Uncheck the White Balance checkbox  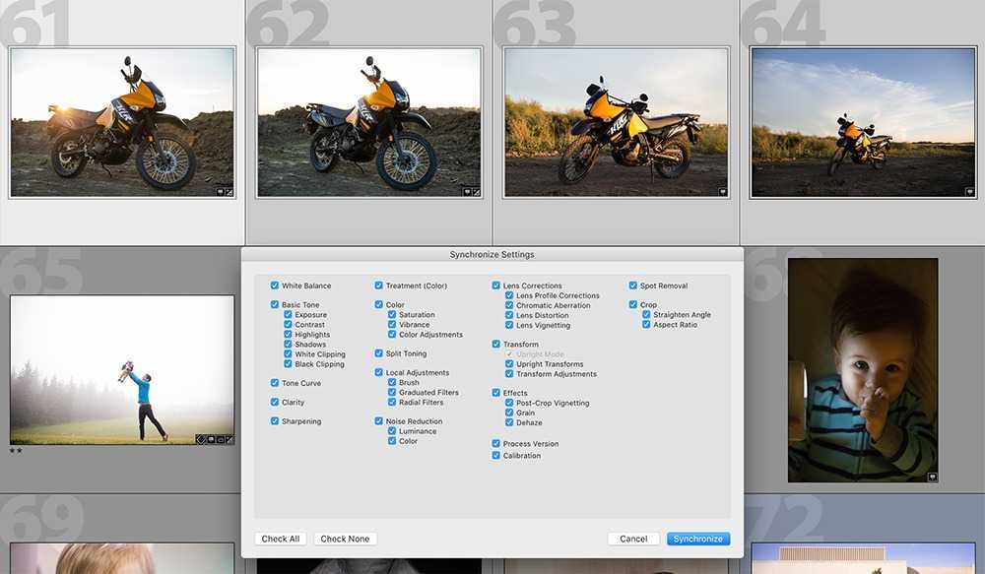275,286
